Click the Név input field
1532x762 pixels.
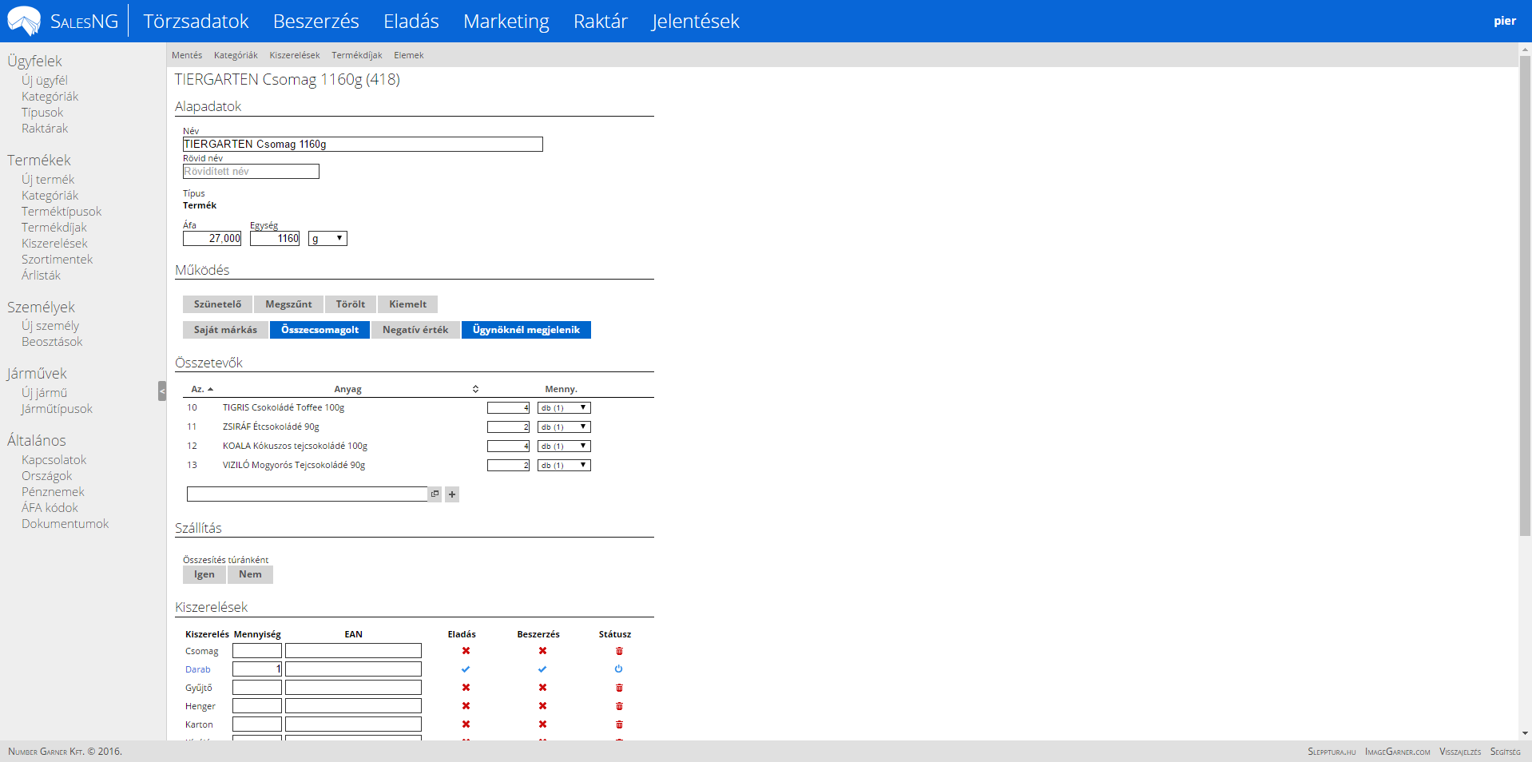point(363,144)
